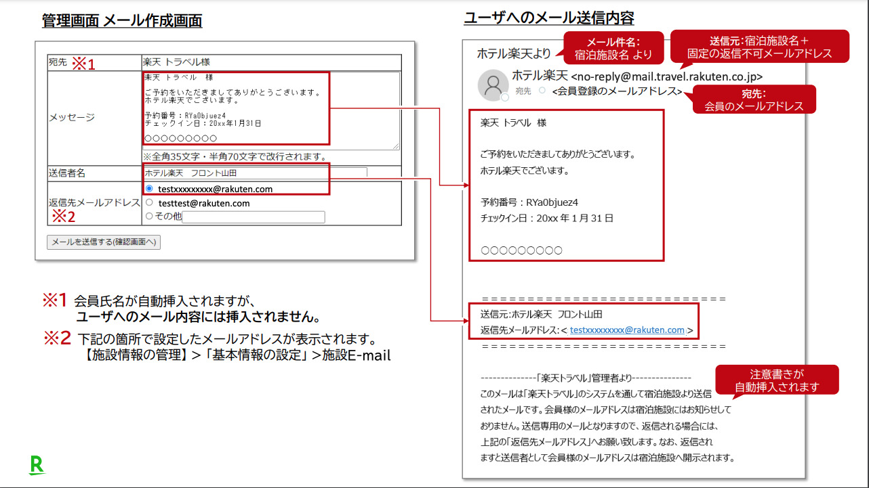Click the no-reply@mail.travel.rakuten.co.jp sender address
This screenshot has width=869, height=488.
[x=668, y=76]
